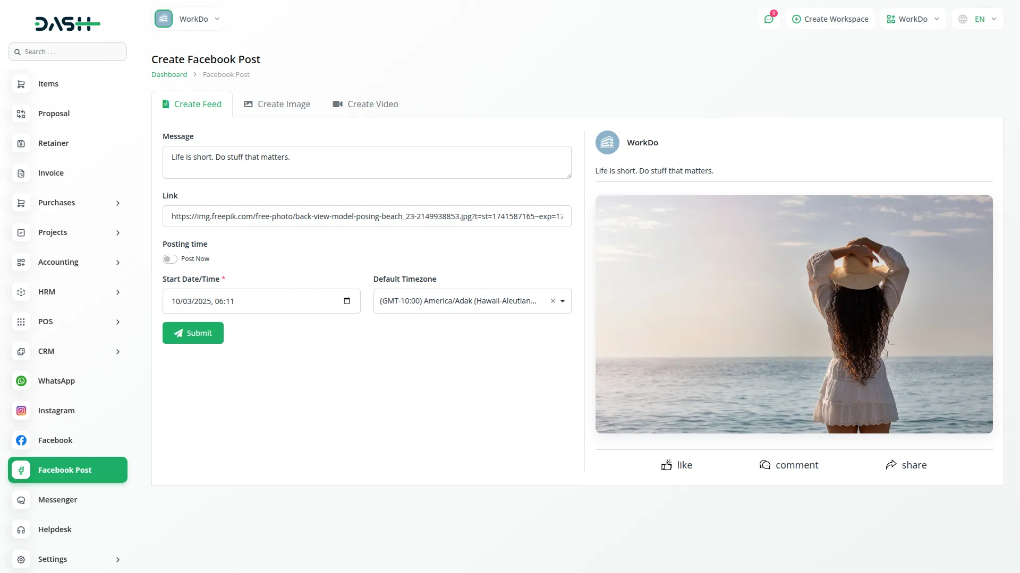This screenshot has height=573, width=1020.
Task: Open the Start Date/Time calendar picker
Action: [346, 301]
